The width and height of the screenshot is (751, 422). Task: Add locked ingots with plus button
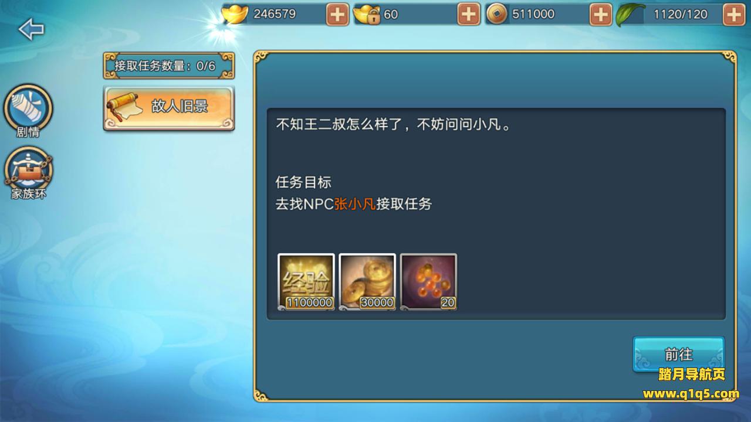pyautogui.click(x=468, y=14)
